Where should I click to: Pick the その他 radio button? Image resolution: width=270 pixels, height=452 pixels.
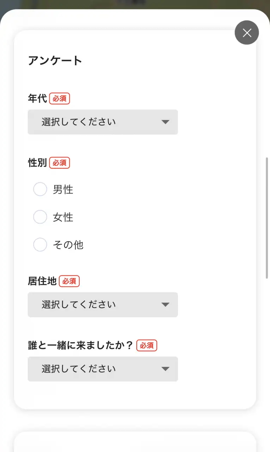[40, 244]
